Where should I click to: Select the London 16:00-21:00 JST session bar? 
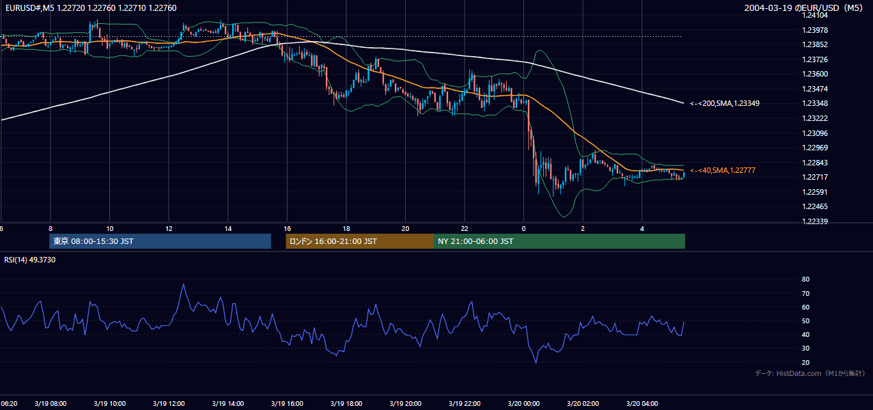pos(360,241)
